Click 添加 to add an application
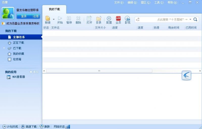The image size is (202, 129). (34, 72)
